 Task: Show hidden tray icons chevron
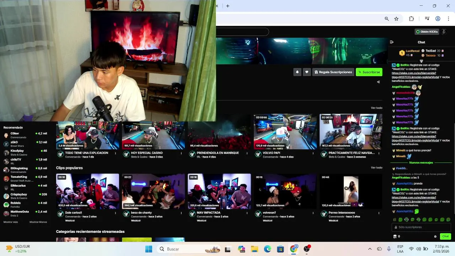(370, 249)
